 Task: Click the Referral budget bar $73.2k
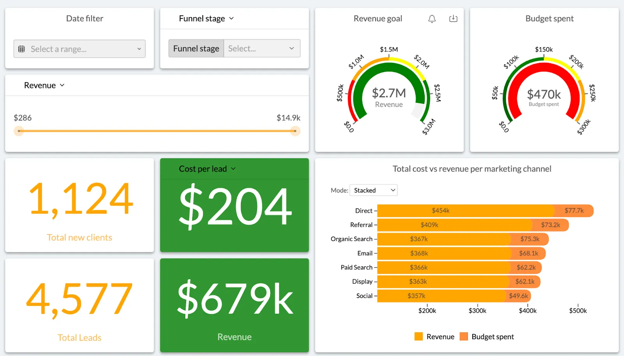click(x=550, y=225)
